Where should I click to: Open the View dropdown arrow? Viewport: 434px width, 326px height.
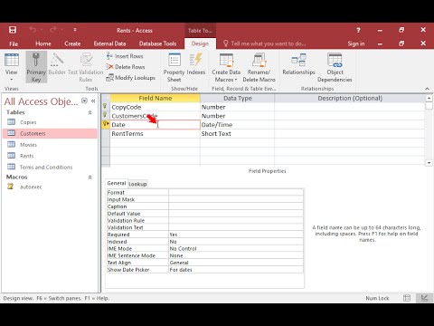point(12,80)
